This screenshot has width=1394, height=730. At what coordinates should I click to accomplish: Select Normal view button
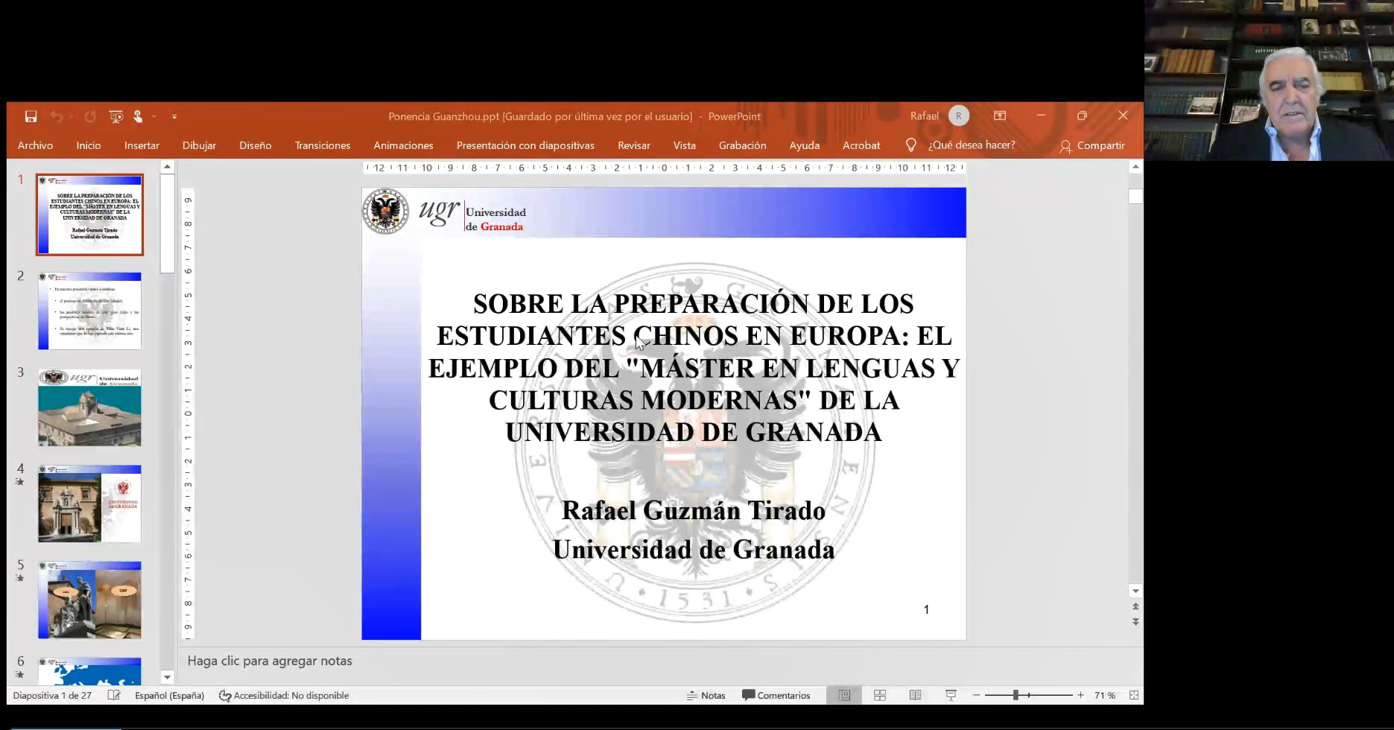pos(844,695)
